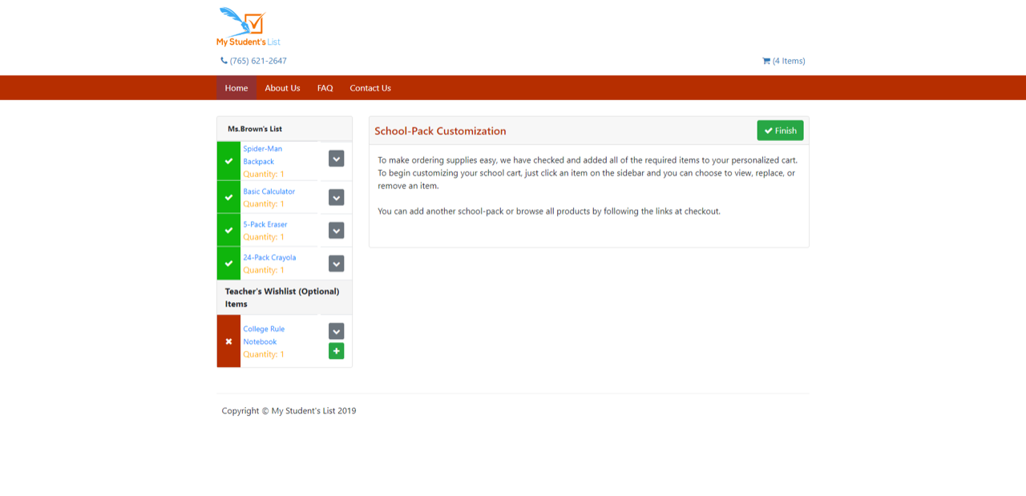Click the My Student's List logo
The height and width of the screenshot is (496, 1026).
[x=248, y=27]
